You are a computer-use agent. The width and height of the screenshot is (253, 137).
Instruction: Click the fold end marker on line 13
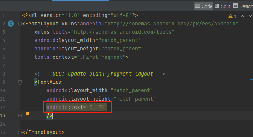(x=20, y=115)
